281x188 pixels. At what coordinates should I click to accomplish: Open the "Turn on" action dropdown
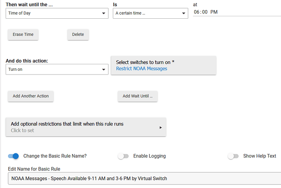[56, 70]
